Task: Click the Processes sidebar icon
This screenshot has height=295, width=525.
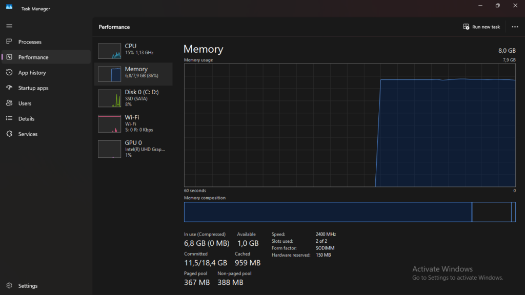Action: click(x=9, y=41)
